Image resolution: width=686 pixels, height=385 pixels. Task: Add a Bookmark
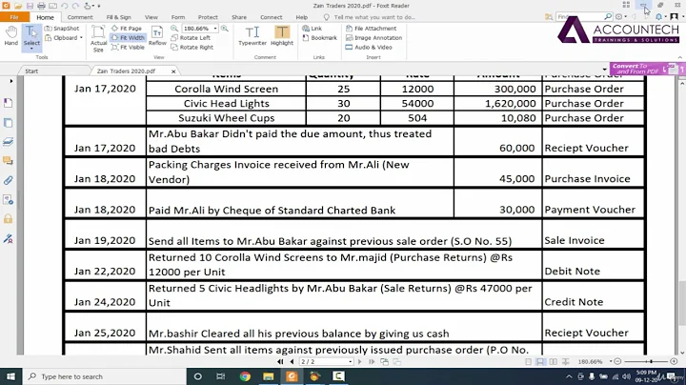pyautogui.click(x=320, y=37)
